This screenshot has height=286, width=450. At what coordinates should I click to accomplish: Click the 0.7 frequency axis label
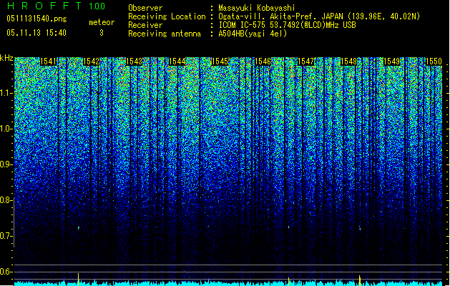point(6,236)
